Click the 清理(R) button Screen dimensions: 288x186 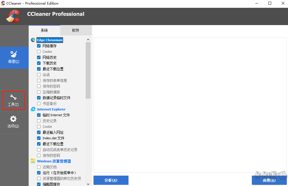pyautogui.click(x=269, y=180)
